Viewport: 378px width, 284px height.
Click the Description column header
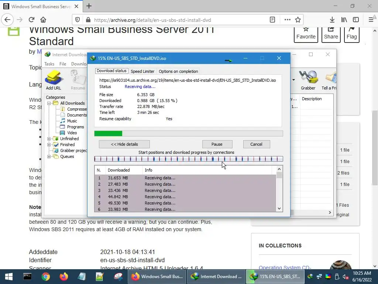coord(316,99)
